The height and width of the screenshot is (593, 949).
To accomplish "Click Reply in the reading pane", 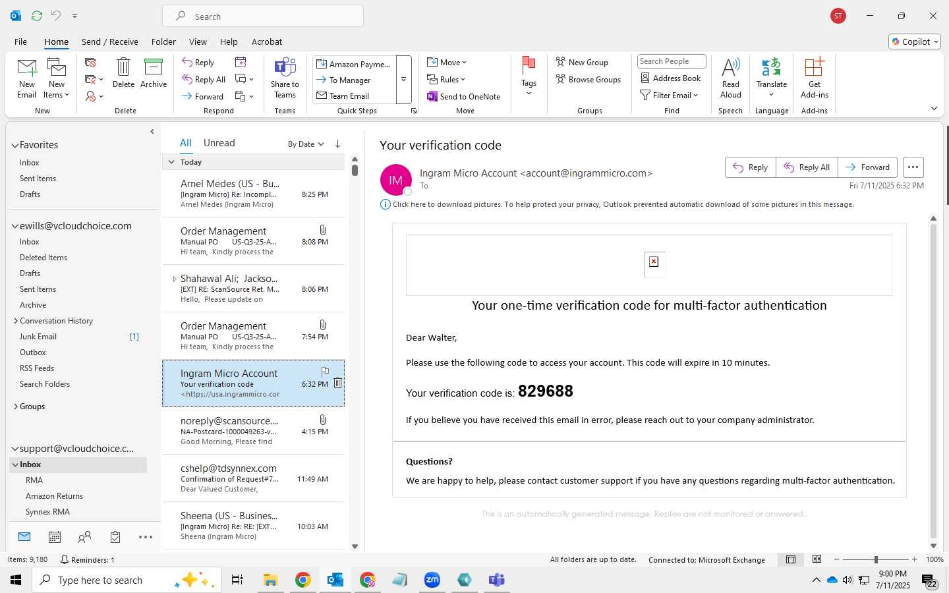I will click(x=751, y=167).
